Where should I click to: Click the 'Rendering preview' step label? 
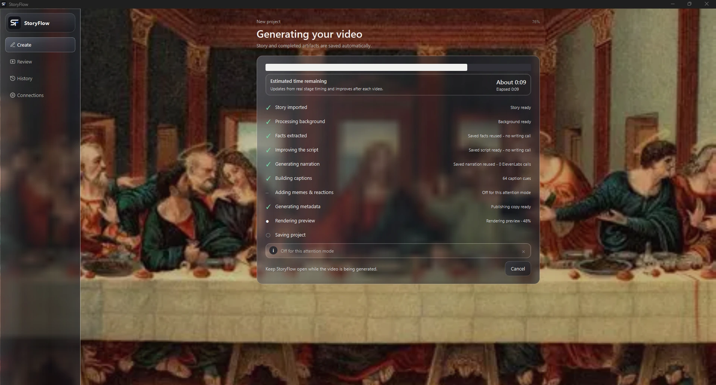pyautogui.click(x=295, y=220)
